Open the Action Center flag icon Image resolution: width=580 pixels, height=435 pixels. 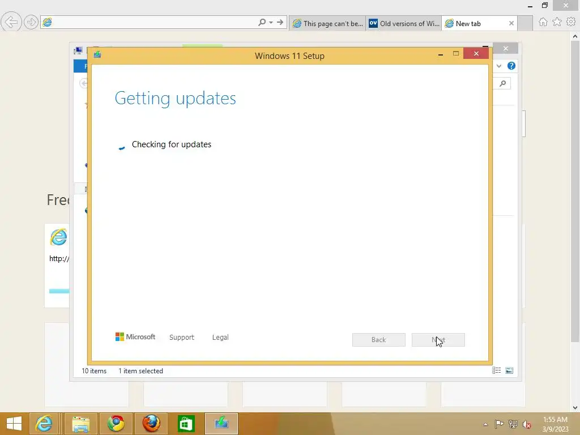click(x=499, y=424)
